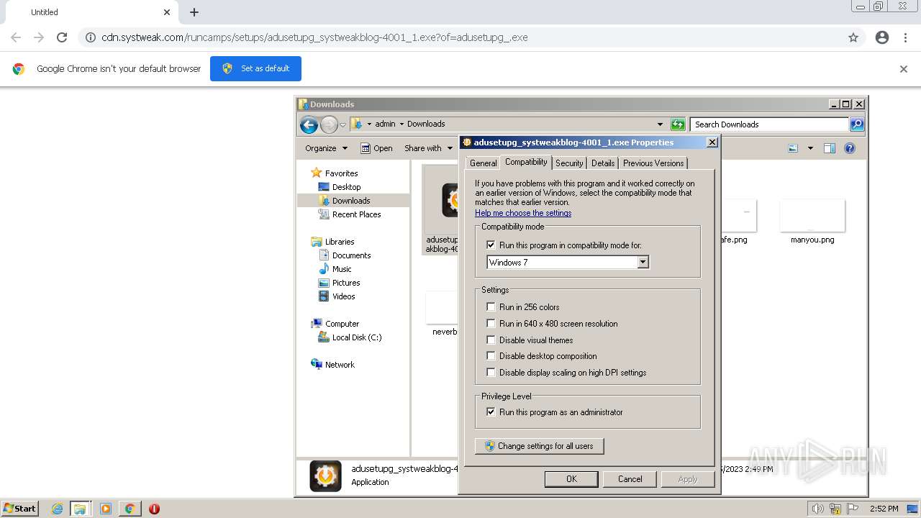Expand address bar history dropdown
Screen dimensions: 921x518
click(x=660, y=124)
